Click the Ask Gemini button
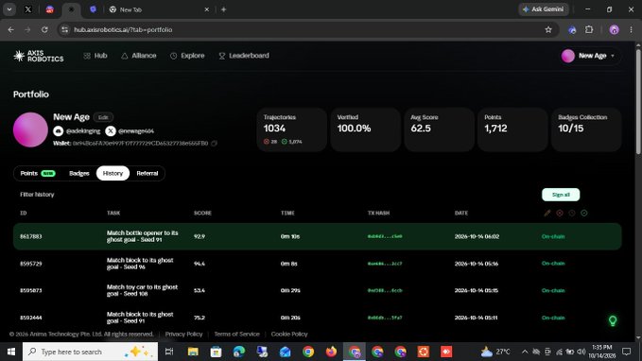This screenshot has width=642, height=361. coord(544,9)
